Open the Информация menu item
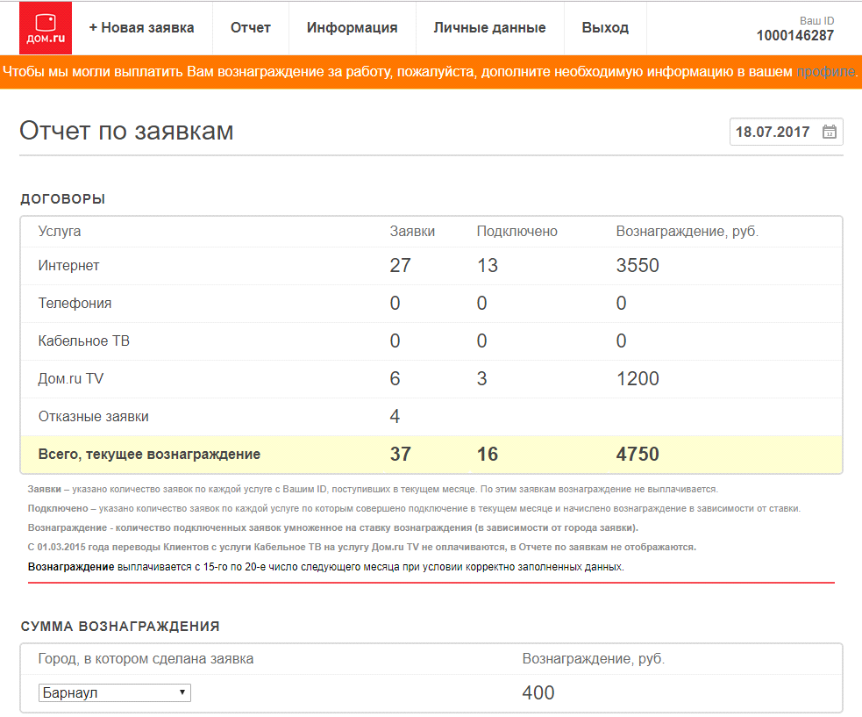This screenshot has height=717, width=862. tap(353, 28)
